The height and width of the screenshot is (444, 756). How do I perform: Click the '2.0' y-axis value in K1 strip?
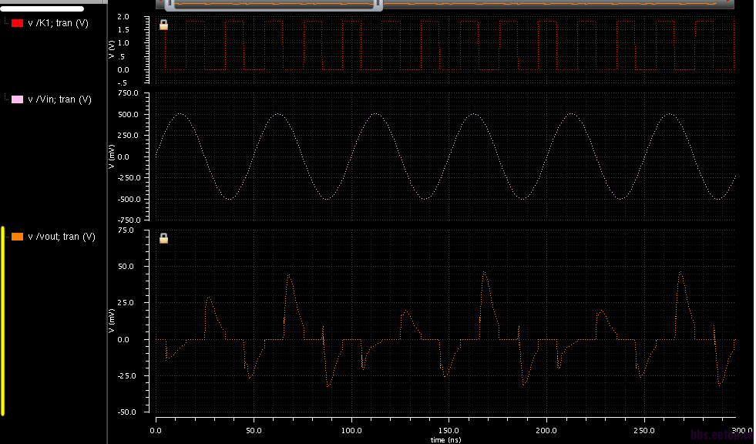[123, 16]
